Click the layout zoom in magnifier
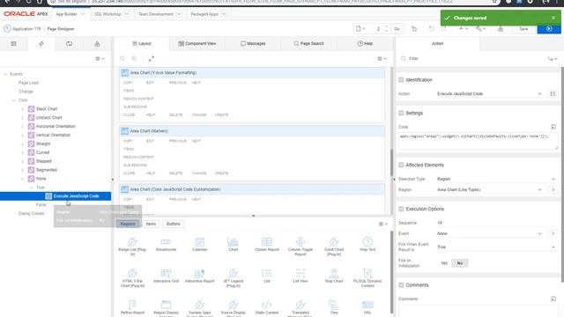Screen dimensions: 564x317 click(x=134, y=59)
